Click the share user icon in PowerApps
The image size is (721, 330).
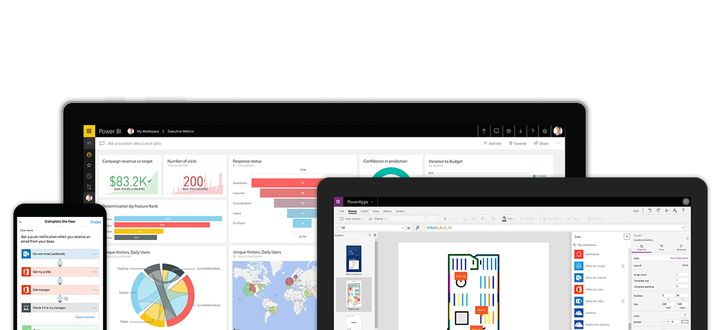[675, 211]
